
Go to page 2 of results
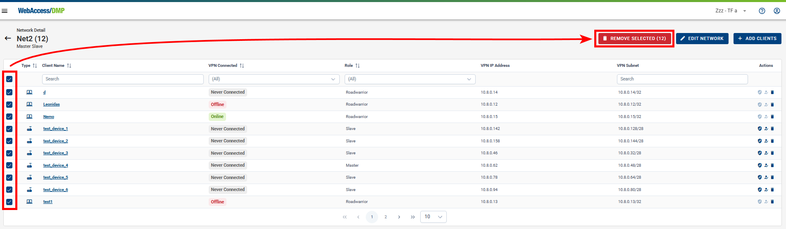click(x=386, y=217)
